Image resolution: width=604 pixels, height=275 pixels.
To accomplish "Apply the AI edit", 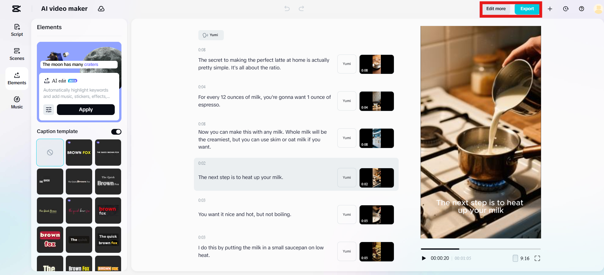I will pos(86,110).
